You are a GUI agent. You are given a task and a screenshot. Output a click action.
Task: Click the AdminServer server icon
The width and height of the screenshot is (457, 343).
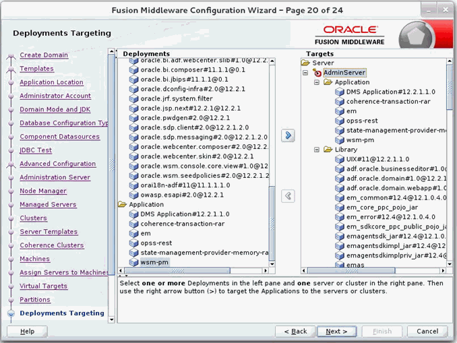click(x=317, y=73)
